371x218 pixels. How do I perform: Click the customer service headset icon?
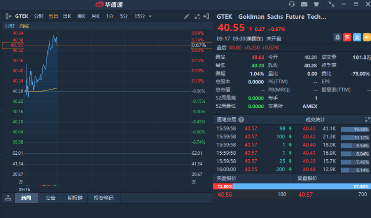[292, 4]
